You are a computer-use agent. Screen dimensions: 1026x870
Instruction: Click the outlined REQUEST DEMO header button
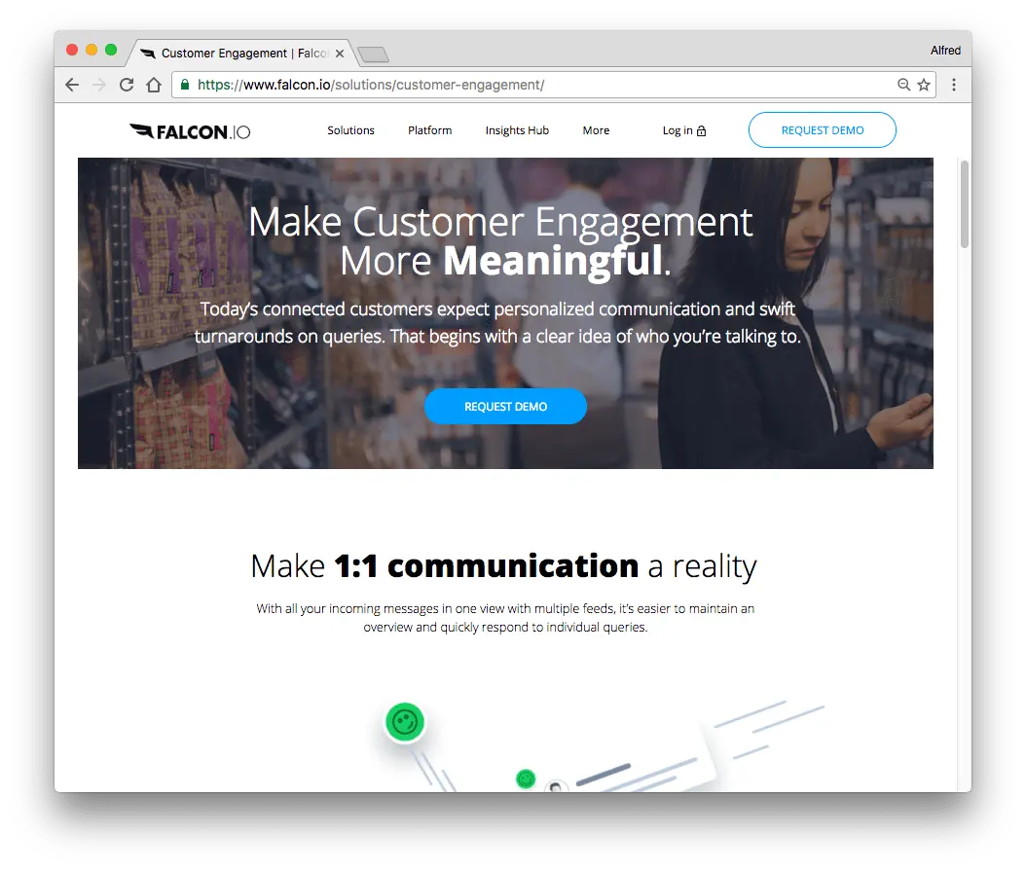coord(822,130)
